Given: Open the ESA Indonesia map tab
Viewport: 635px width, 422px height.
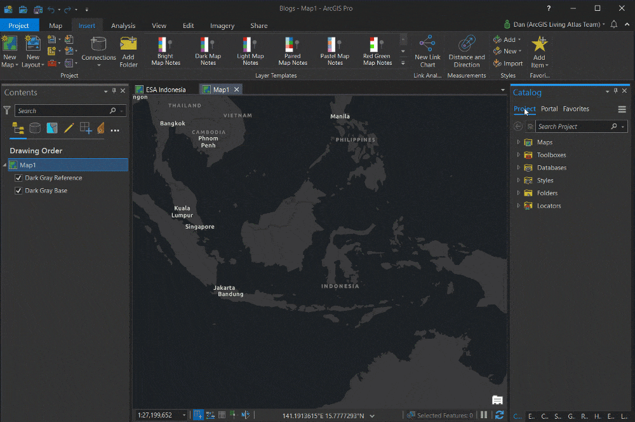Looking at the screenshot, I should [165, 89].
